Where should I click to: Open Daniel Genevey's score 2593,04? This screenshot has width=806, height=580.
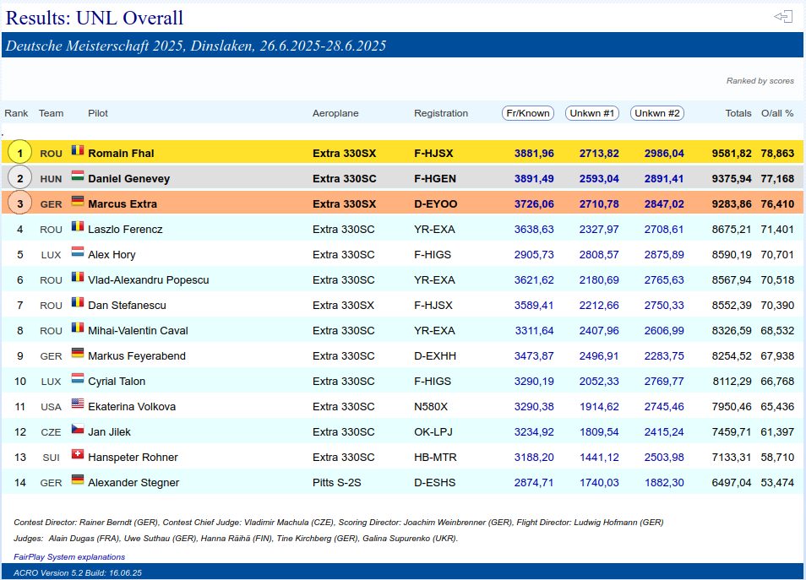599,179
